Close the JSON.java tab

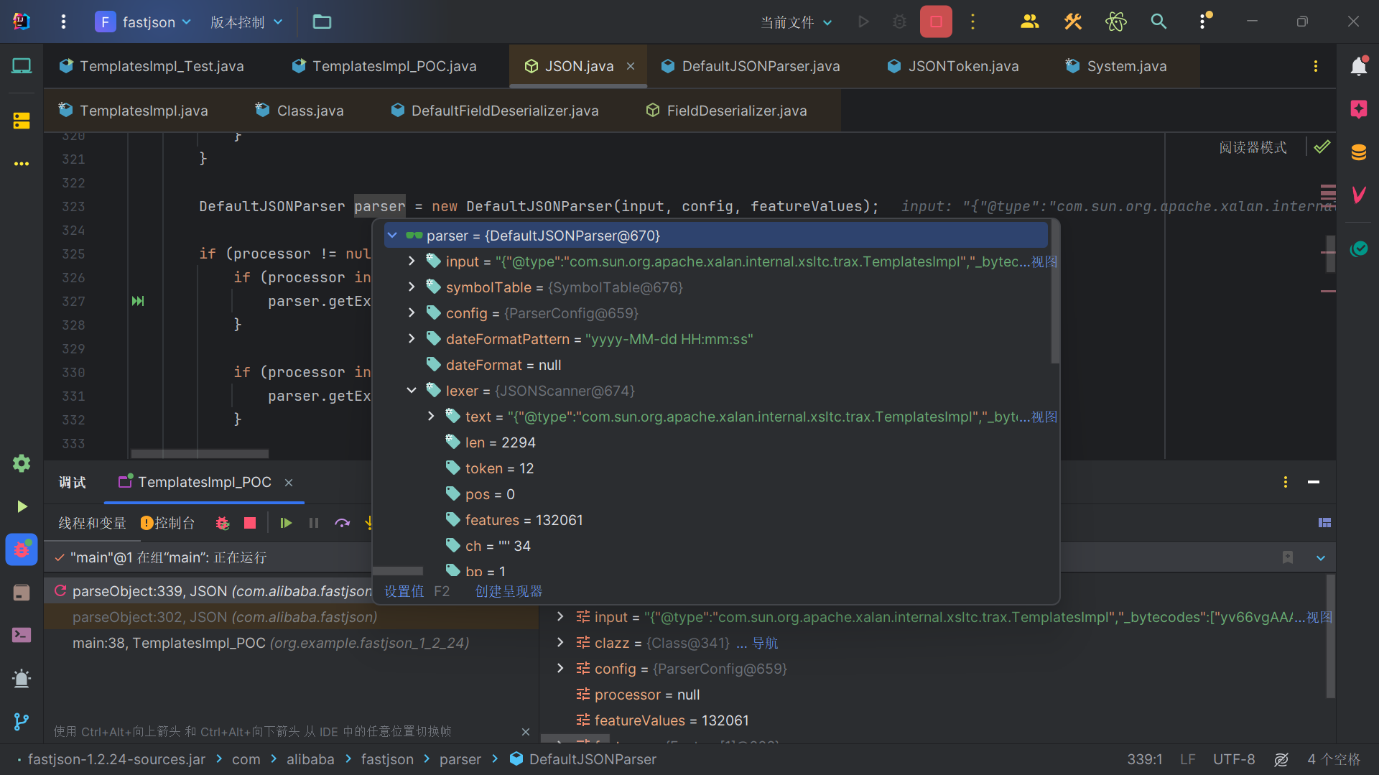pos(631,66)
